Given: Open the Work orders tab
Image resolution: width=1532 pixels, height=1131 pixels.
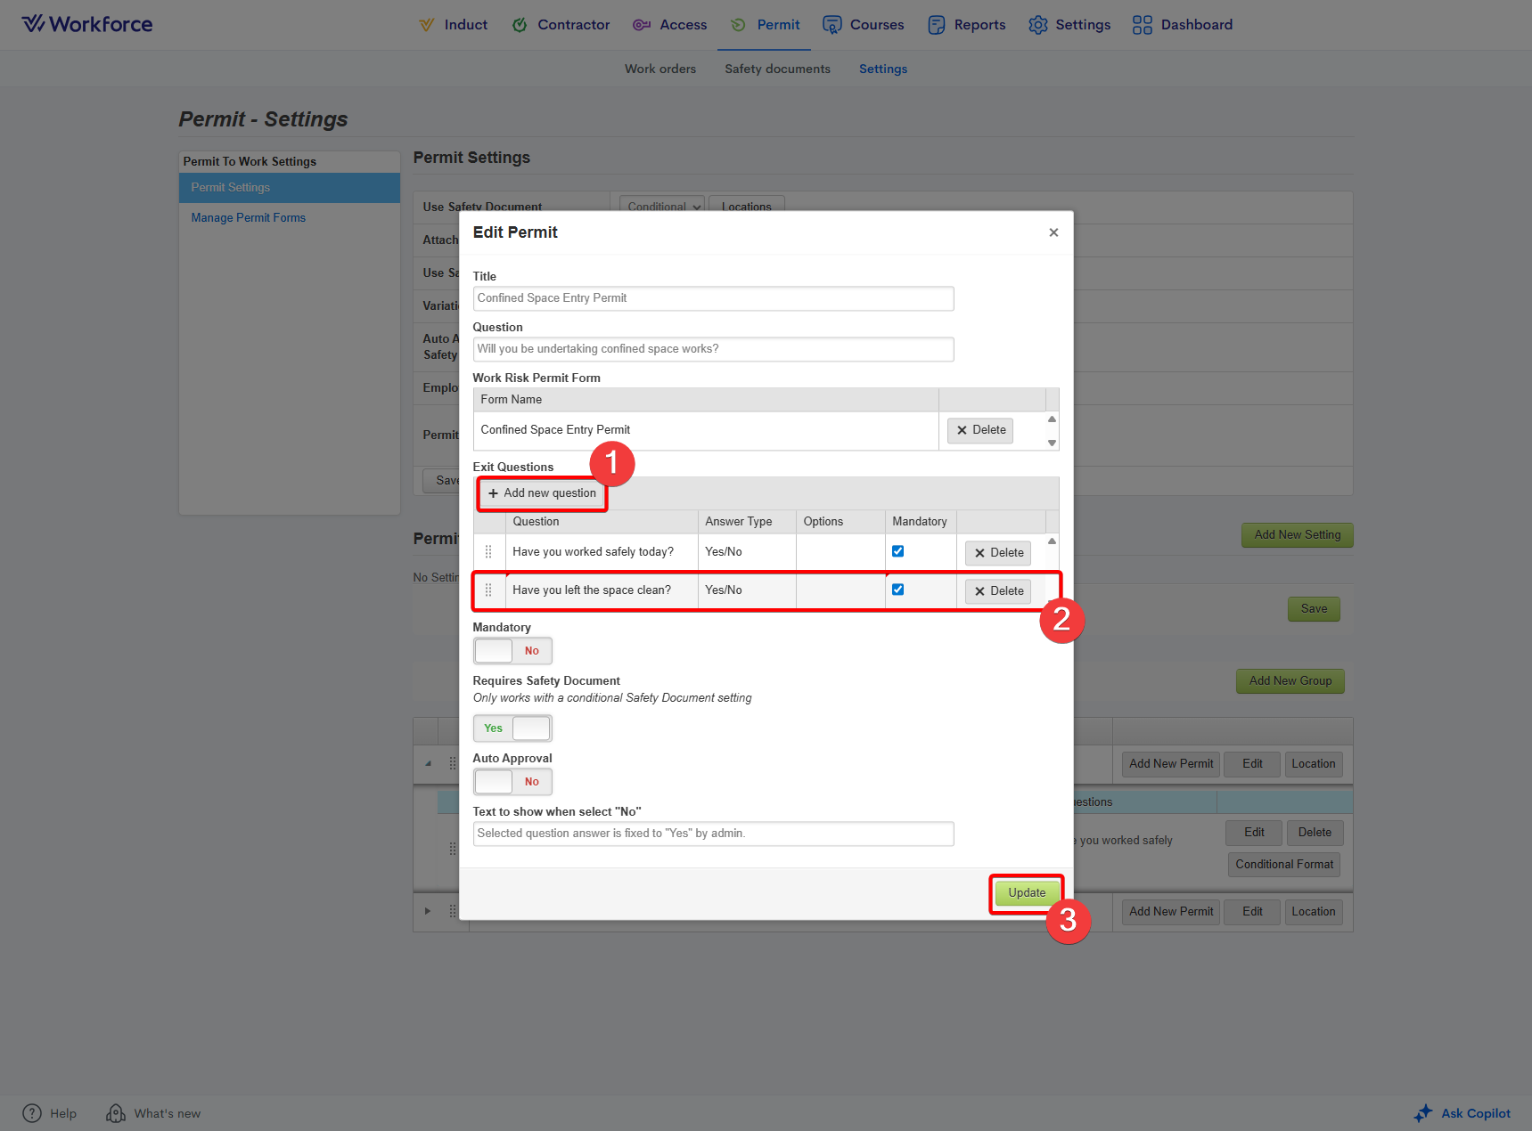Looking at the screenshot, I should click(659, 69).
